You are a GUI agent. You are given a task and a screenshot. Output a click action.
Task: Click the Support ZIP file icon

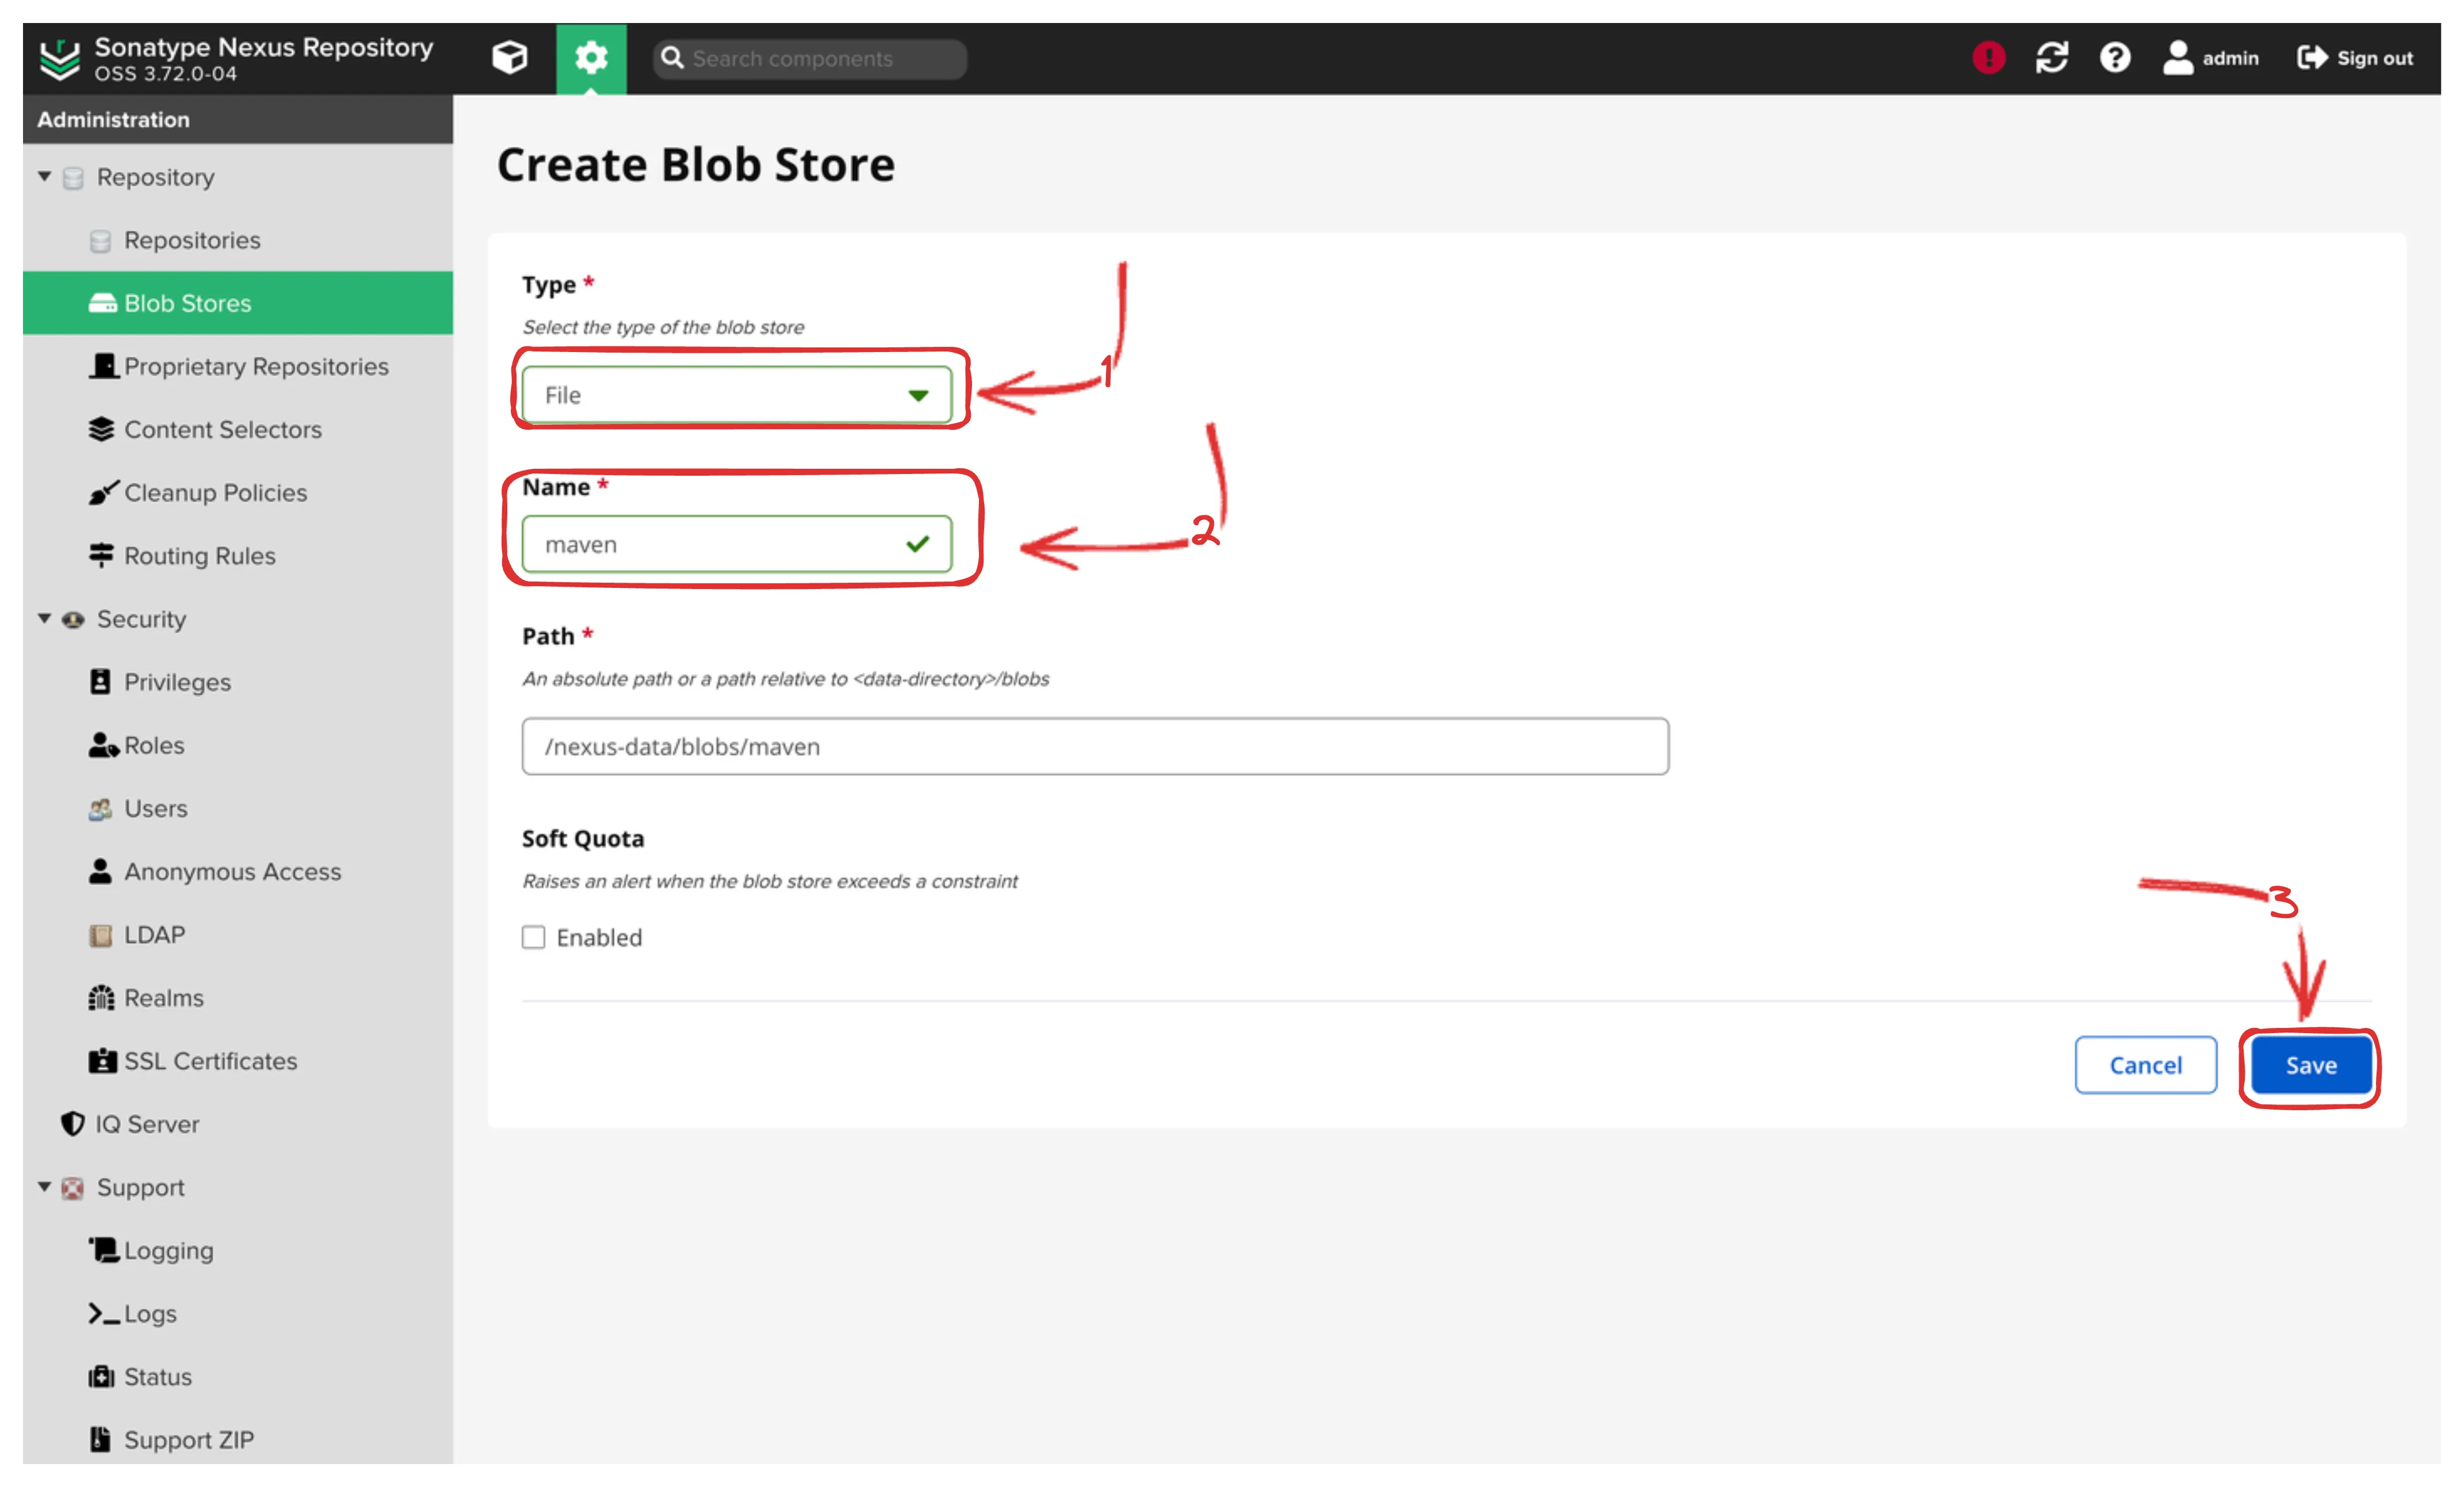[100, 1439]
